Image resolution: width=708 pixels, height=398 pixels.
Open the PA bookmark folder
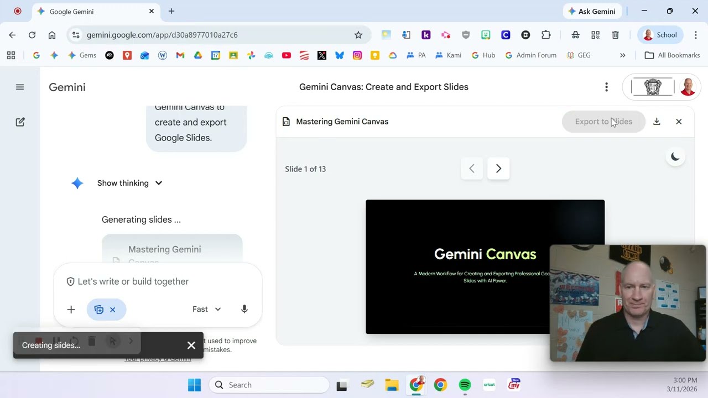(x=416, y=55)
